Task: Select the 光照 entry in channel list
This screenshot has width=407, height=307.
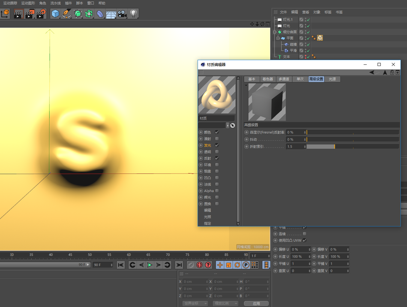Action: (x=207, y=217)
